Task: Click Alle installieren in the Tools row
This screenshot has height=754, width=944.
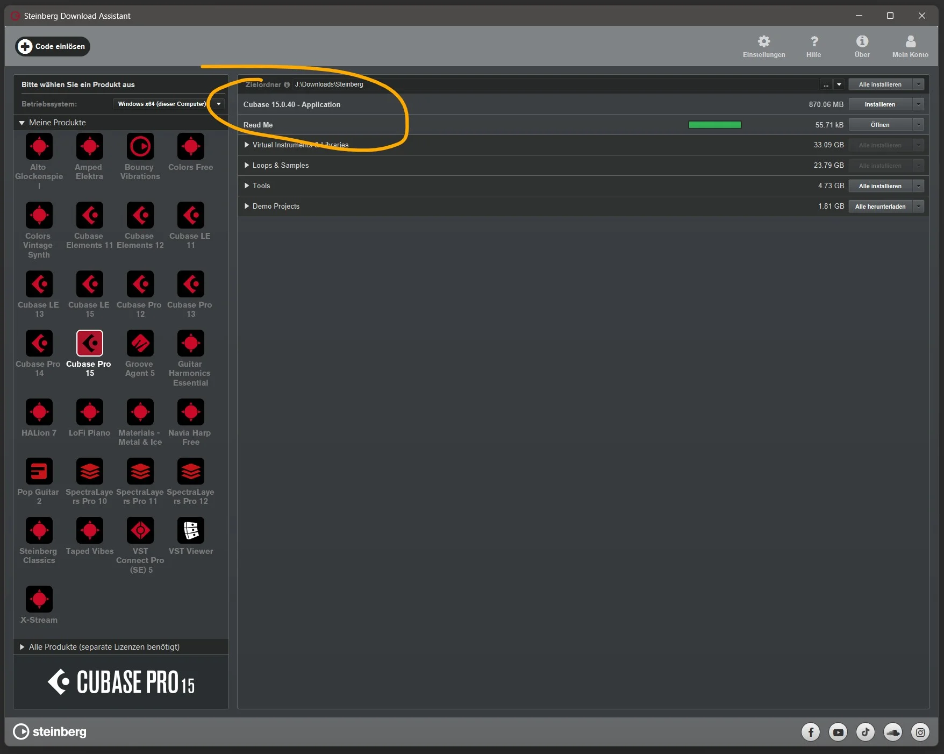Action: pyautogui.click(x=880, y=186)
